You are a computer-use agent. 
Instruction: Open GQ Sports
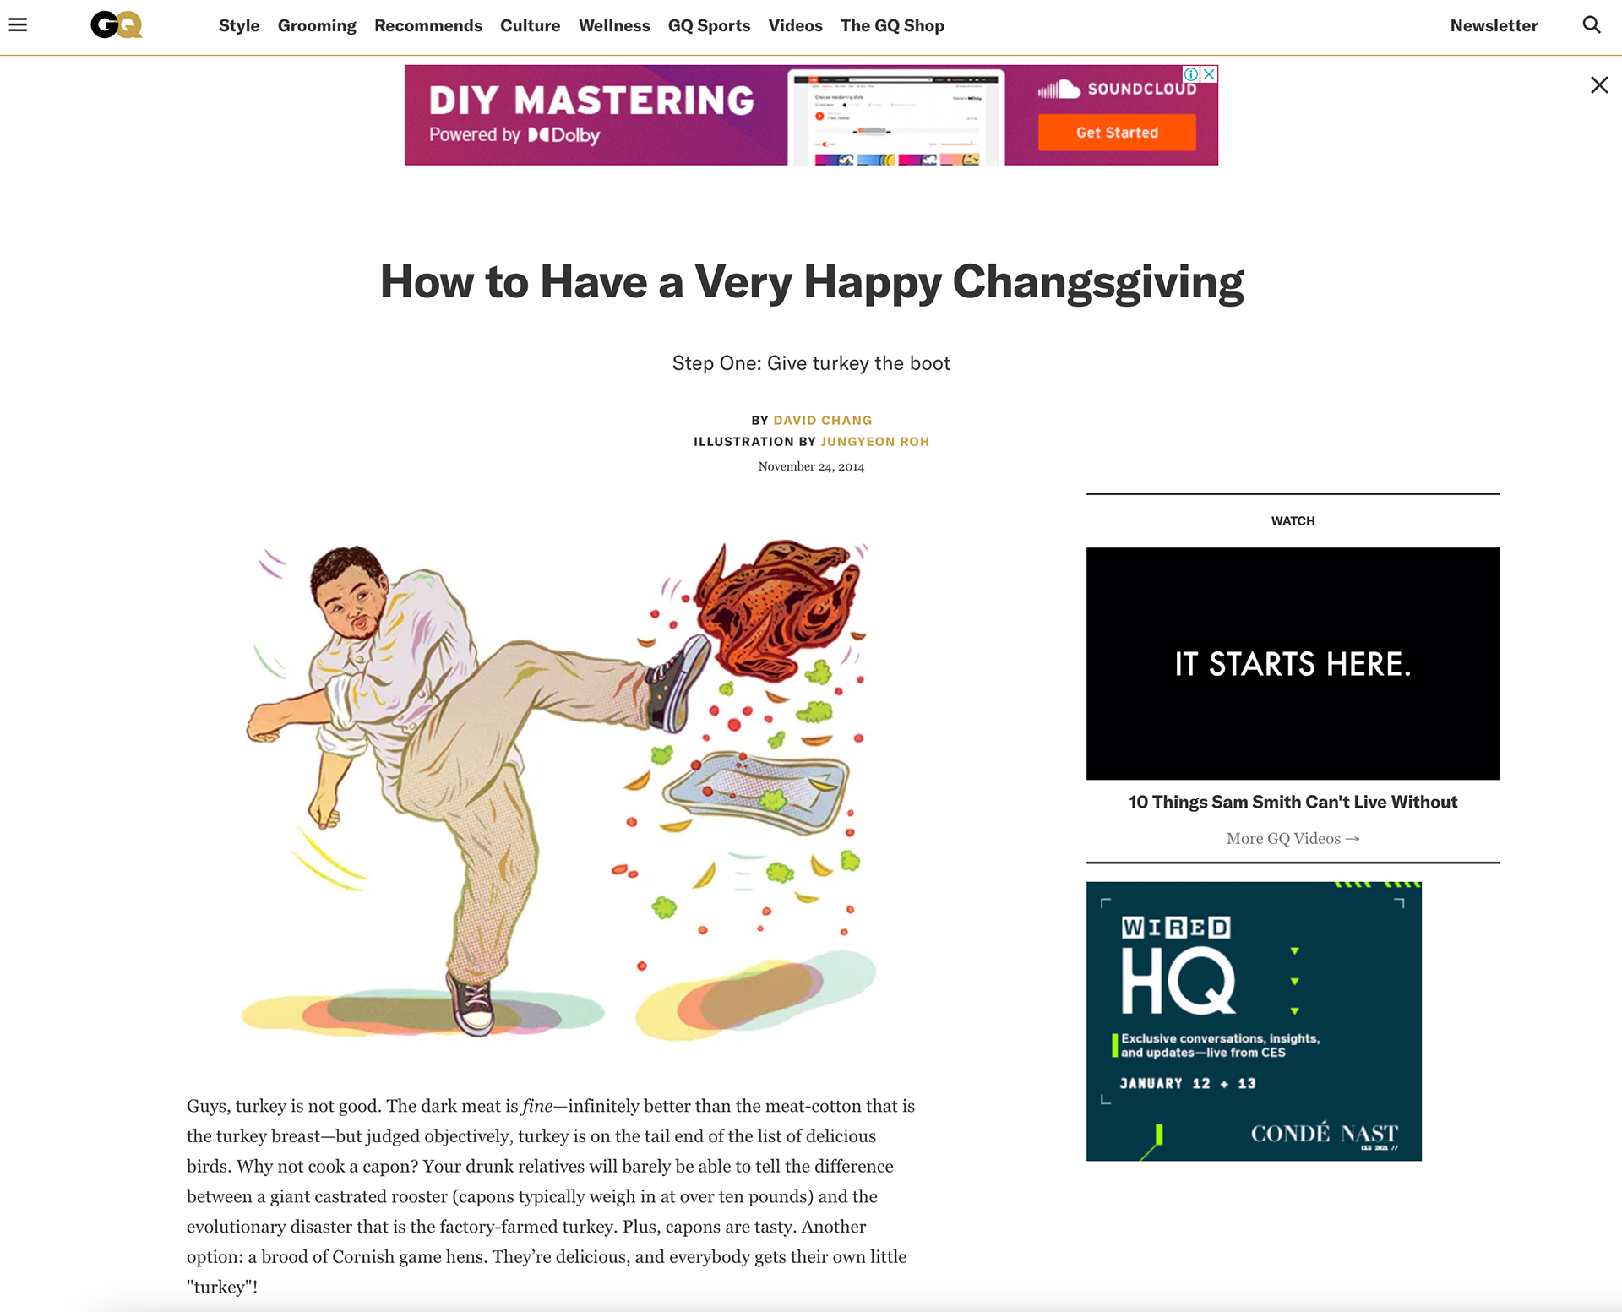pos(709,26)
